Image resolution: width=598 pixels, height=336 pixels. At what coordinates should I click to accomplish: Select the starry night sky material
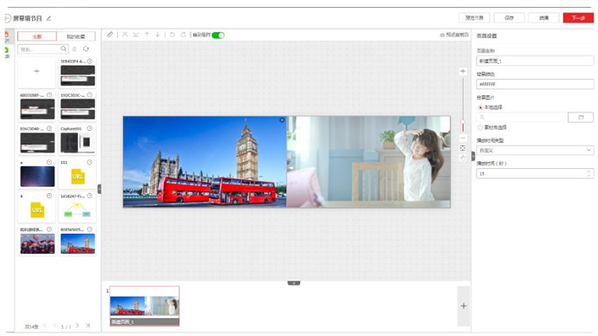pos(37,177)
